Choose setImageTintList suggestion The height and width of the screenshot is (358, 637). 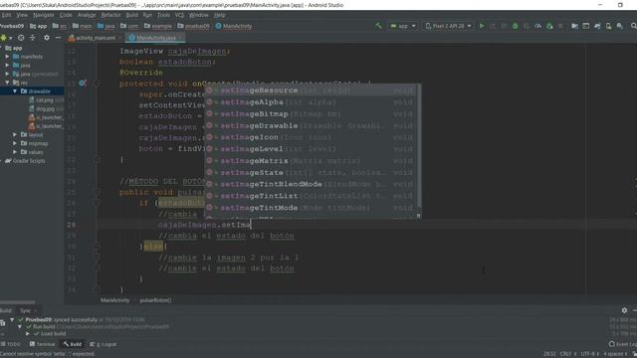tap(312, 196)
